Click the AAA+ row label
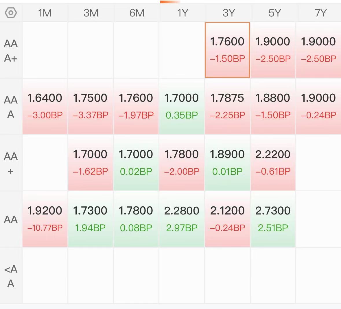This screenshot has width=341, height=309. point(11,51)
